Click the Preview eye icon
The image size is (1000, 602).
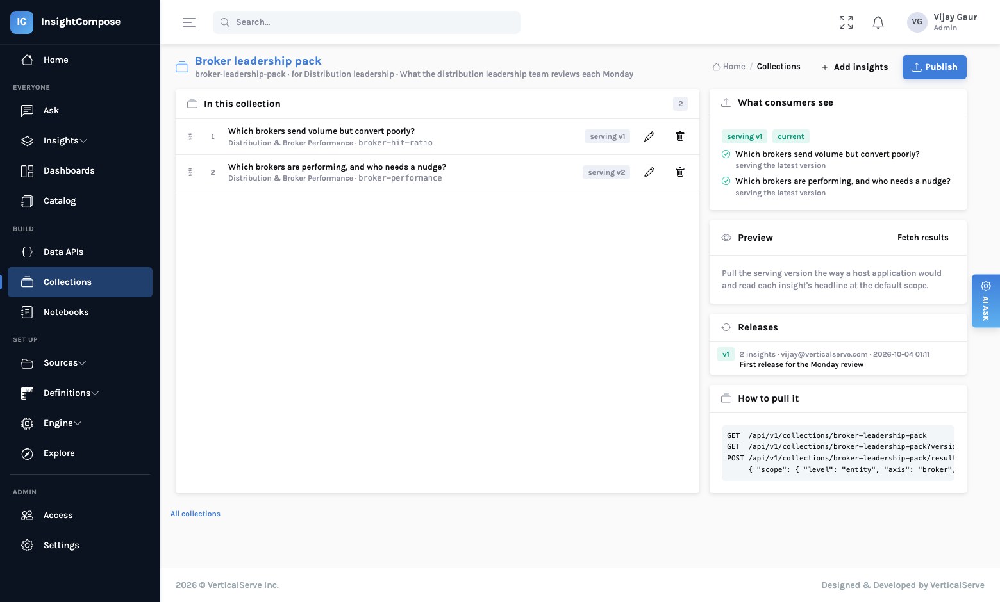(x=726, y=238)
